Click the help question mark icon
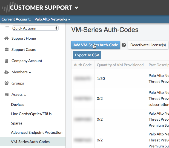The image size is (169, 148). click(x=124, y=45)
